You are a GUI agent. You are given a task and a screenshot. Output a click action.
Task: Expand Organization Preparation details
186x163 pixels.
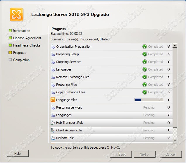tap(168, 47)
